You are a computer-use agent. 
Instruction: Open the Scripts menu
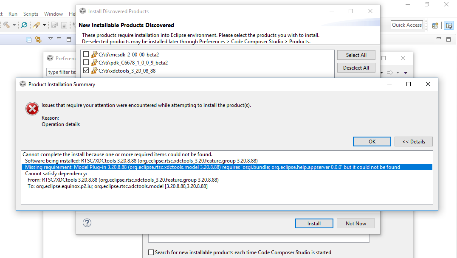tap(31, 14)
